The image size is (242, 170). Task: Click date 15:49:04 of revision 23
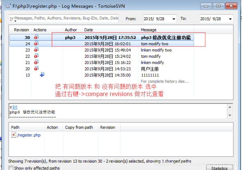click(x=108, y=50)
